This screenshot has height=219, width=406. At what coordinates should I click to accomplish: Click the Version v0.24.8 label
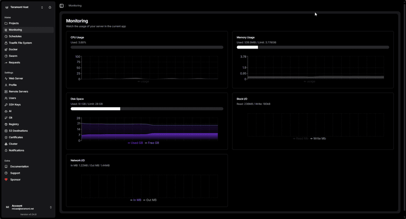[28, 215]
